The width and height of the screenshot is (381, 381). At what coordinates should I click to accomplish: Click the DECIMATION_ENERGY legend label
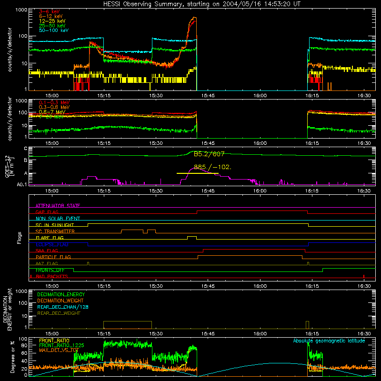[61, 294]
